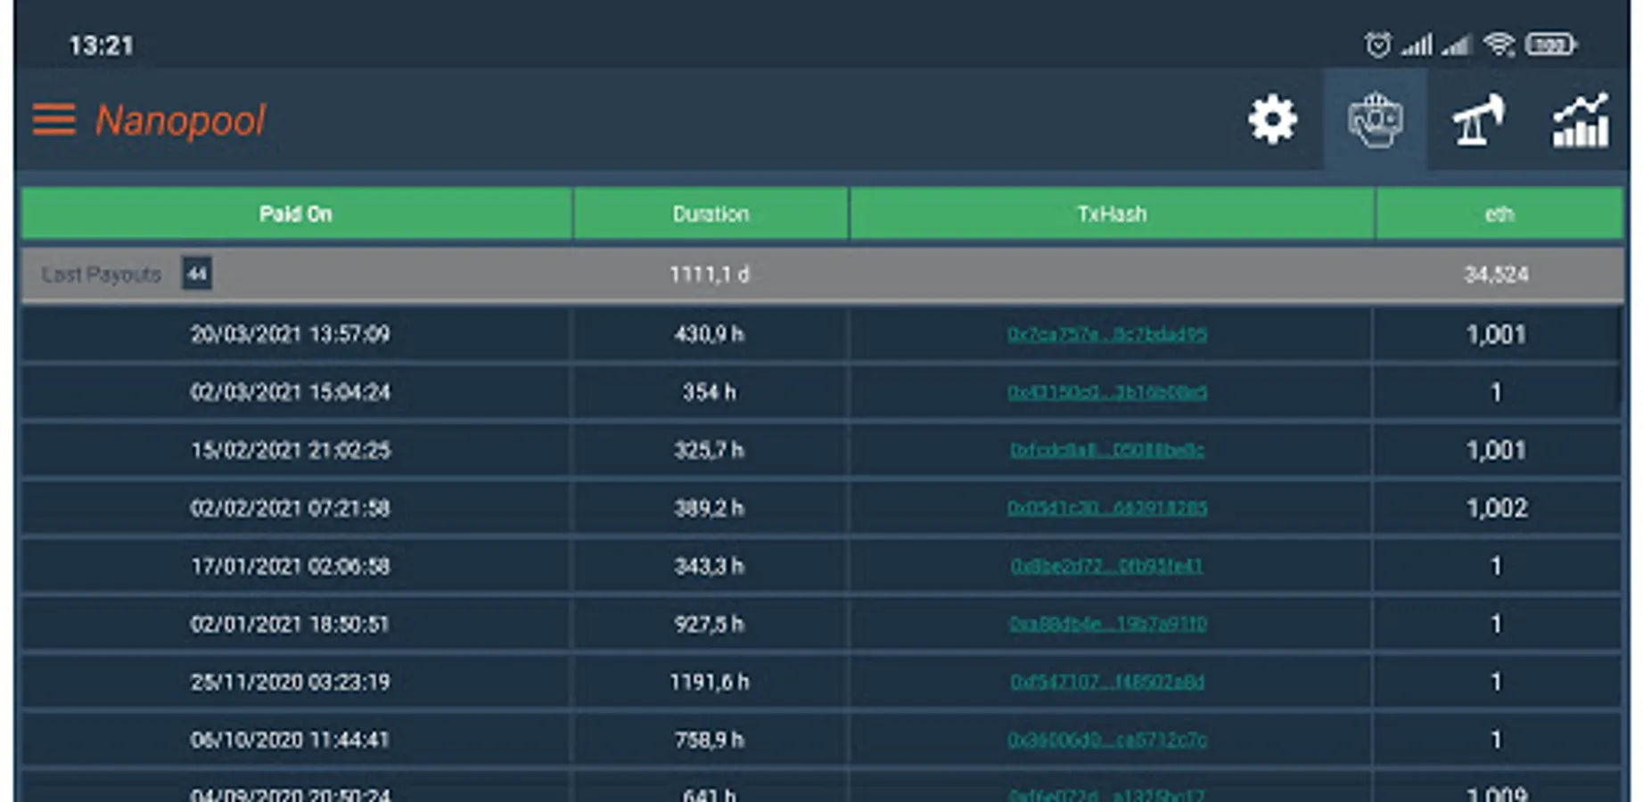Click eth amount 1,001 for 20/03/2021
1643x802 pixels.
(x=1497, y=334)
